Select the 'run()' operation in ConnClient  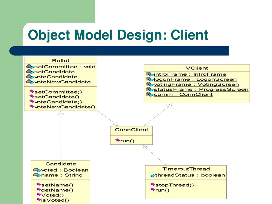(127, 141)
